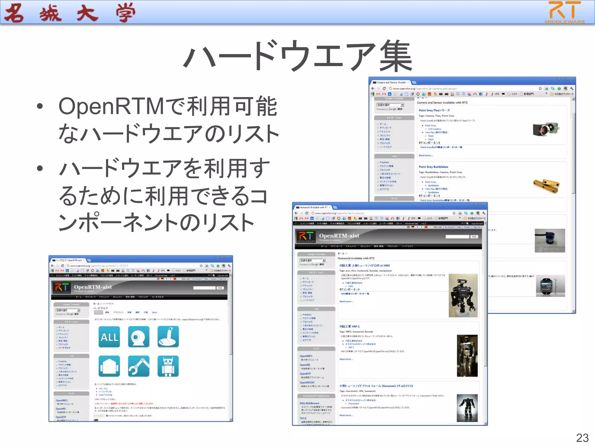The image size is (595, 446).
Task: Click CCD Camera link under Point Grey
Action: click(x=434, y=129)
